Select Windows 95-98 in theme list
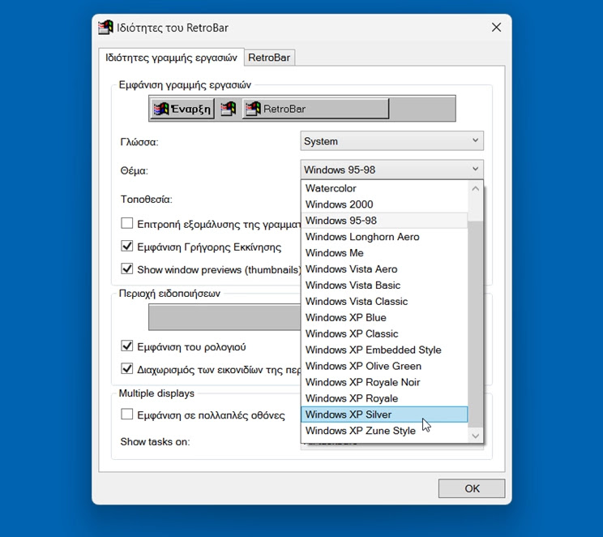 pyautogui.click(x=384, y=221)
